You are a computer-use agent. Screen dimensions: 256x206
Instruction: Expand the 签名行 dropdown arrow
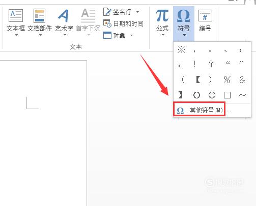pyautogui.click(x=137, y=12)
